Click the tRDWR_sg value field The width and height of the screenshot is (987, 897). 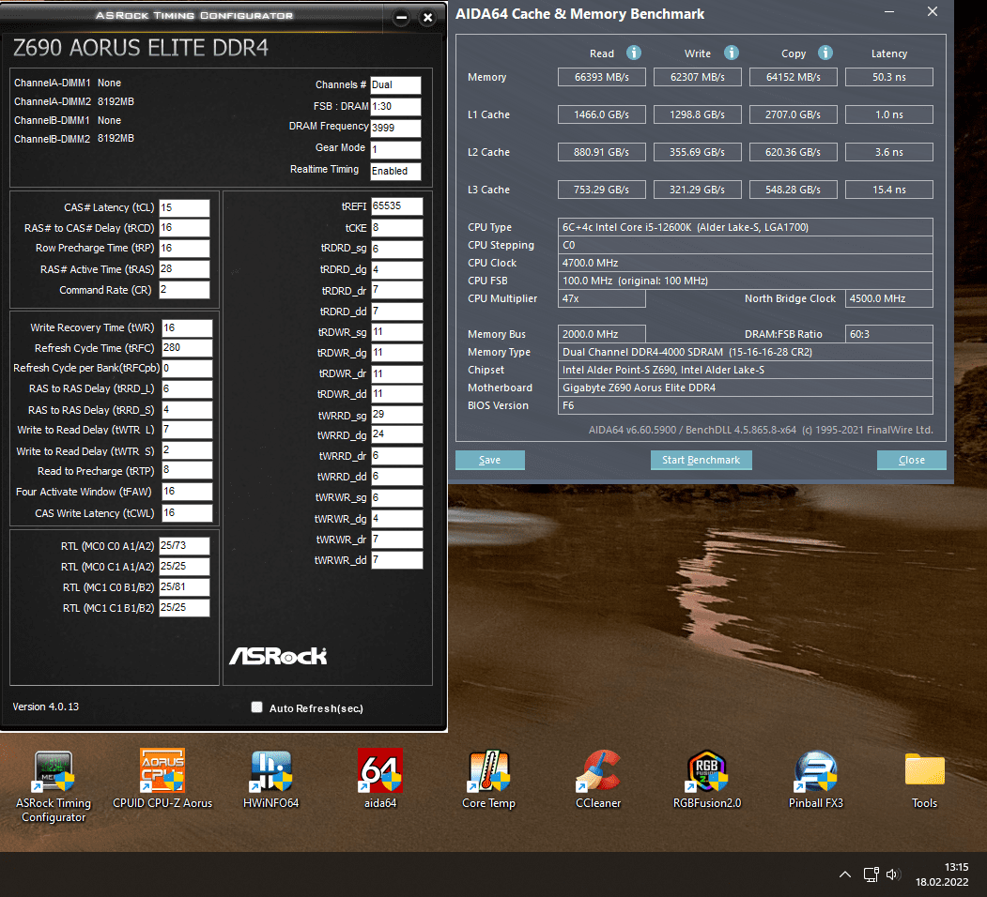(396, 332)
